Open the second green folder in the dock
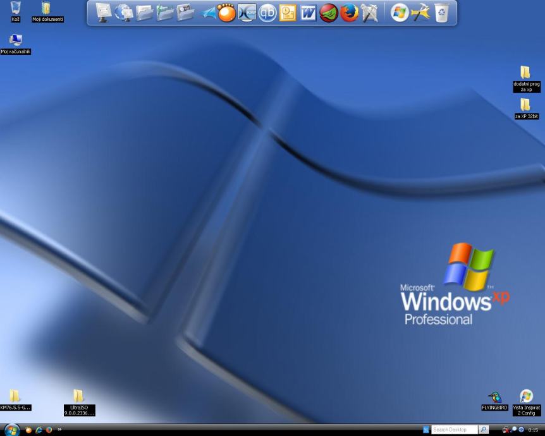Viewport: 545px width, 436px height. (165, 13)
